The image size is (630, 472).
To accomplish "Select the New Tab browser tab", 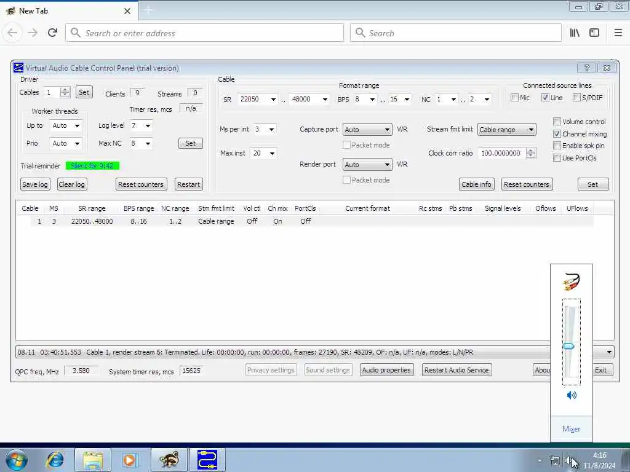I will point(68,11).
